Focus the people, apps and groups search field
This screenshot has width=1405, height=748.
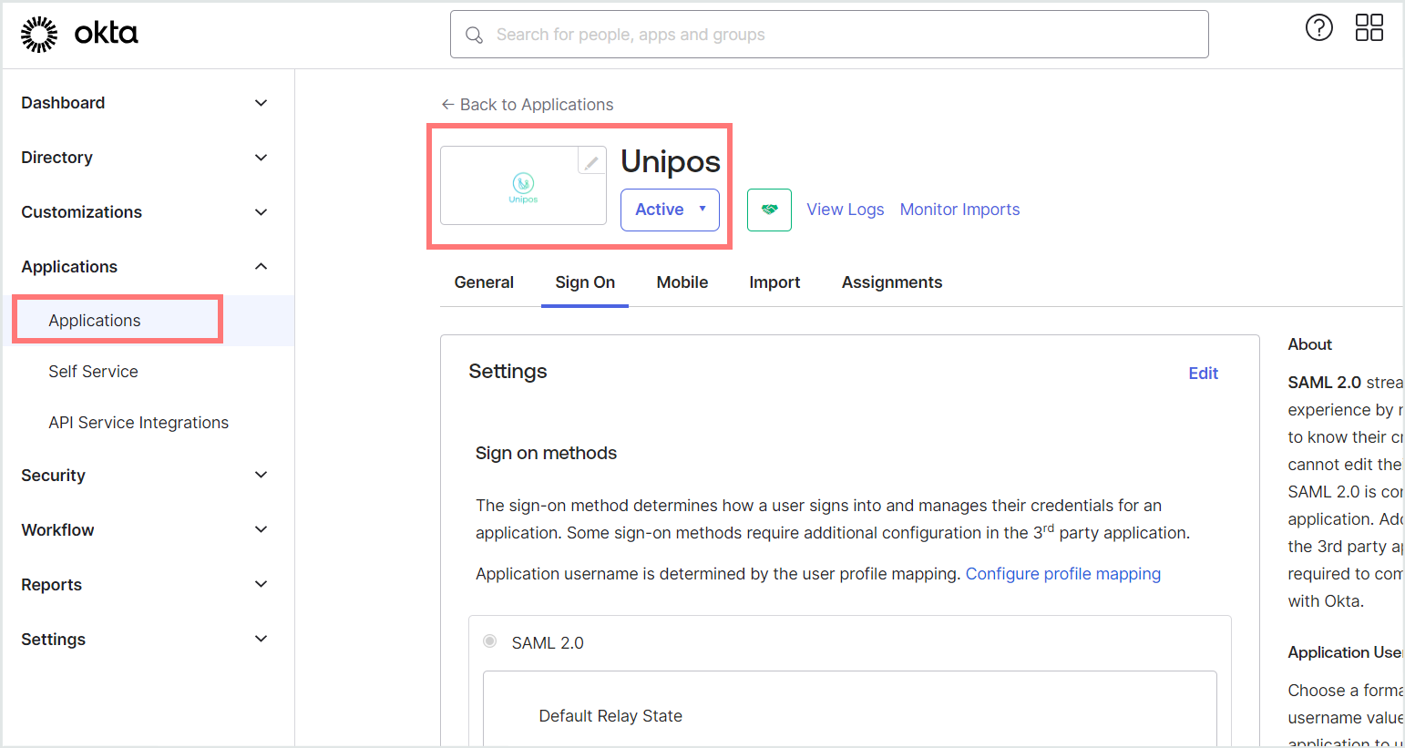(x=829, y=35)
